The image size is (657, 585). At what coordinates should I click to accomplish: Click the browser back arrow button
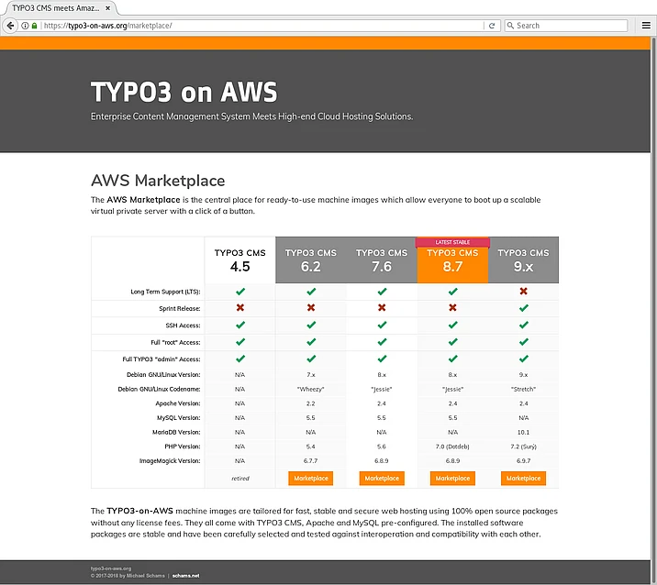click(x=12, y=26)
